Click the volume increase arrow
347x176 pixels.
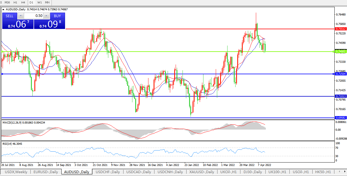pyautogui.click(x=46, y=16)
